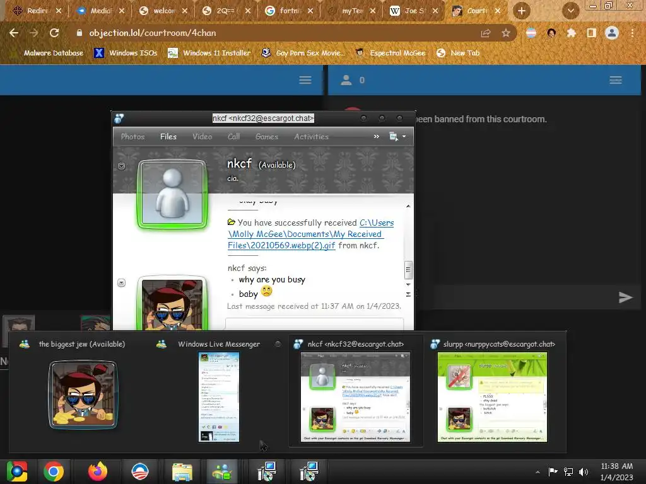646x484 pixels.
Task: Expand more toolbar options chevron
Action: point(376,137)
